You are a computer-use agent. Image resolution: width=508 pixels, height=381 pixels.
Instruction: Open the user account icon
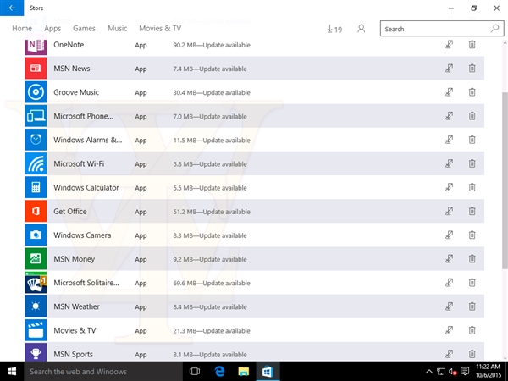(x=362, y=29)
